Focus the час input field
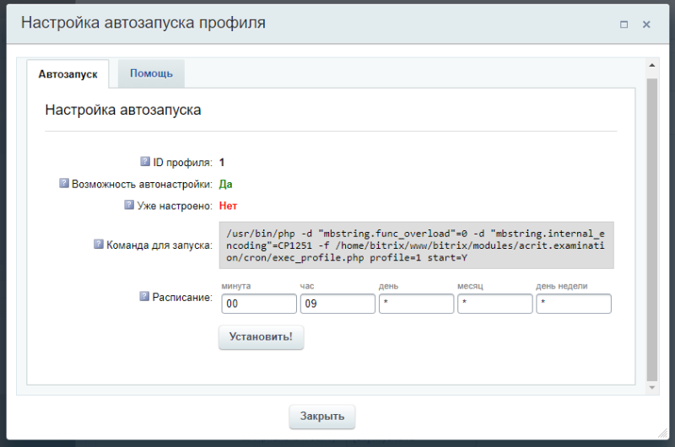Screen dimensions: 675x447 click(337, 303)
